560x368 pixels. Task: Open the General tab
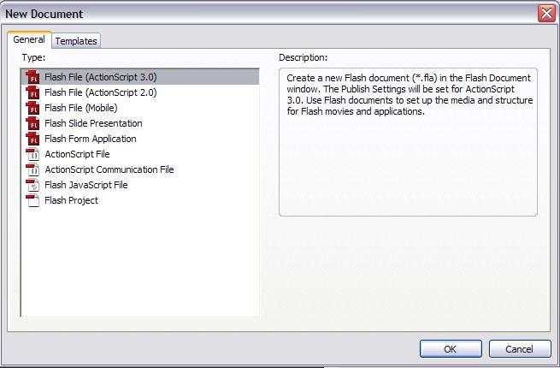[29, 39]
